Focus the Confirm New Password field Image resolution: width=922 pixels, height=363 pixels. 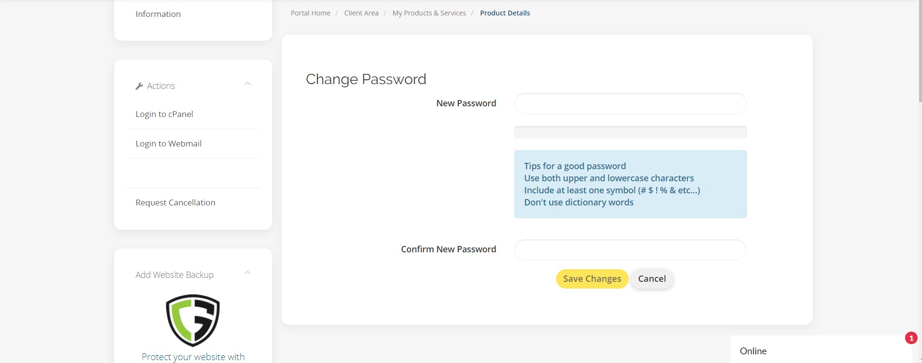630,249
